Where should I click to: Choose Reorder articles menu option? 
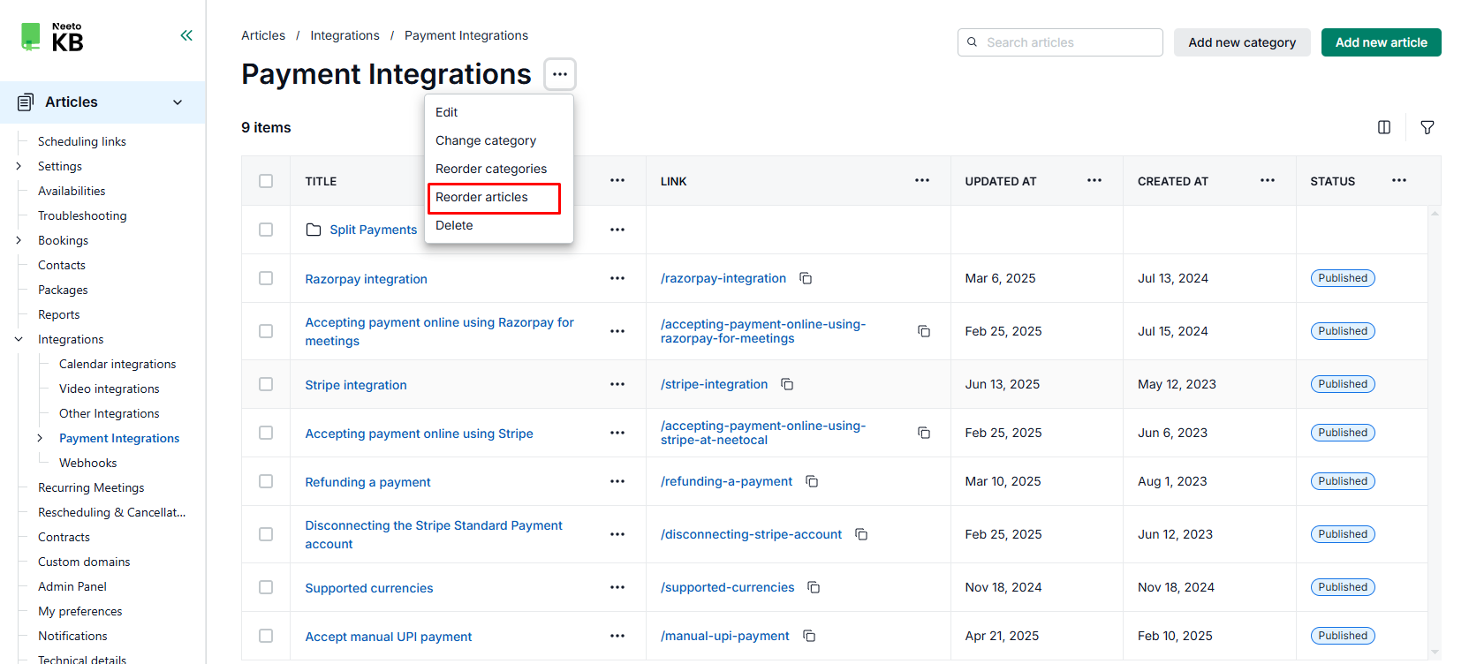[x=499, y=197]
